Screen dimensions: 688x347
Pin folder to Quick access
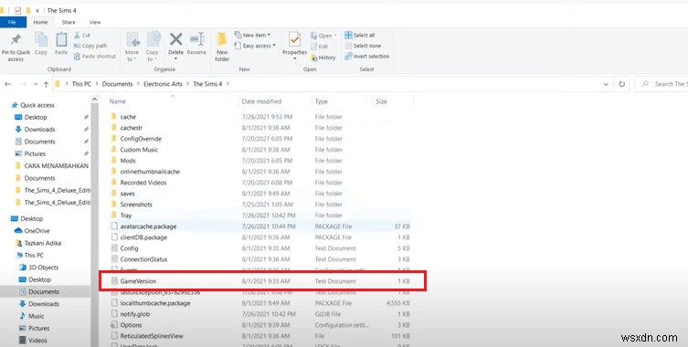coord(16,47)
